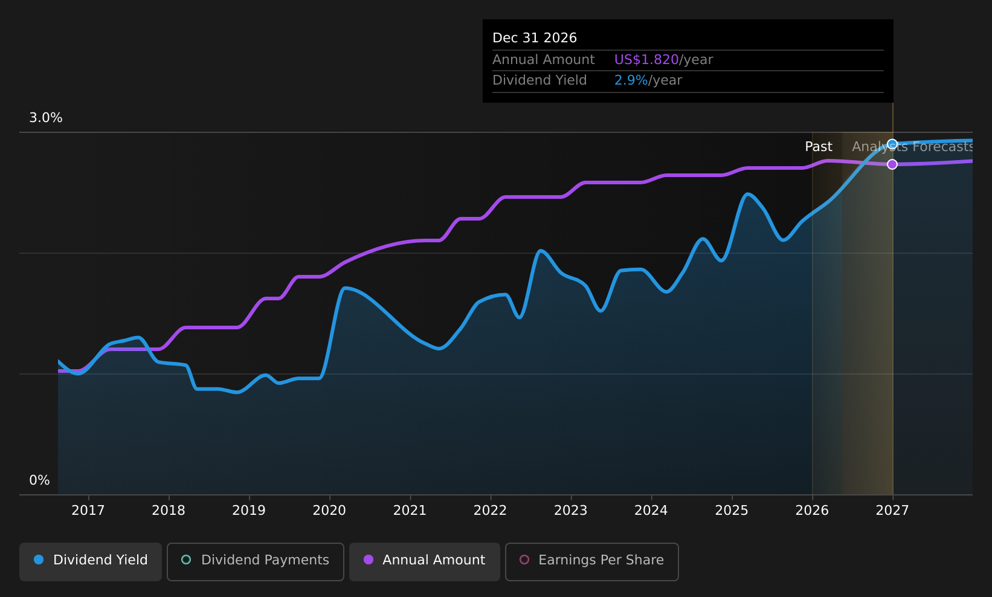992x597 pixels.
Task: Click the 2.9% dividend yield value
Action: pos(631,80)
